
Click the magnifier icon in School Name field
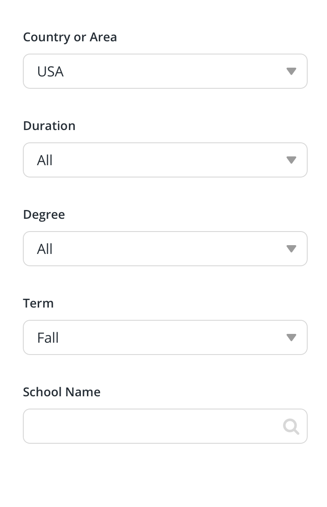[x=291, y=426]
